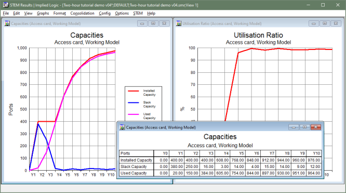
Task: Click the Utilisation Ratio window icon
Action: 179,23
